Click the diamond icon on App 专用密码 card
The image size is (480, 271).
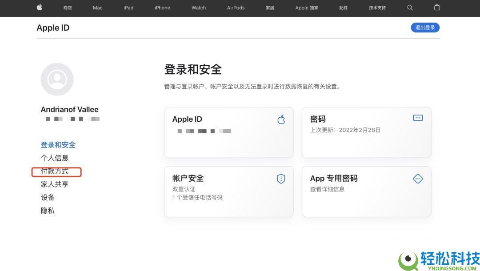click(x=418, y=179)
